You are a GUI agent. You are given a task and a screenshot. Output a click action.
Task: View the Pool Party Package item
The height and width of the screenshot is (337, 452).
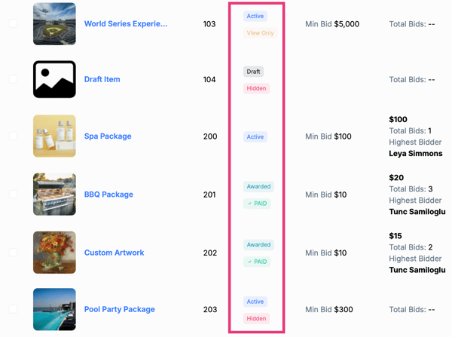[x=119, y=309]
